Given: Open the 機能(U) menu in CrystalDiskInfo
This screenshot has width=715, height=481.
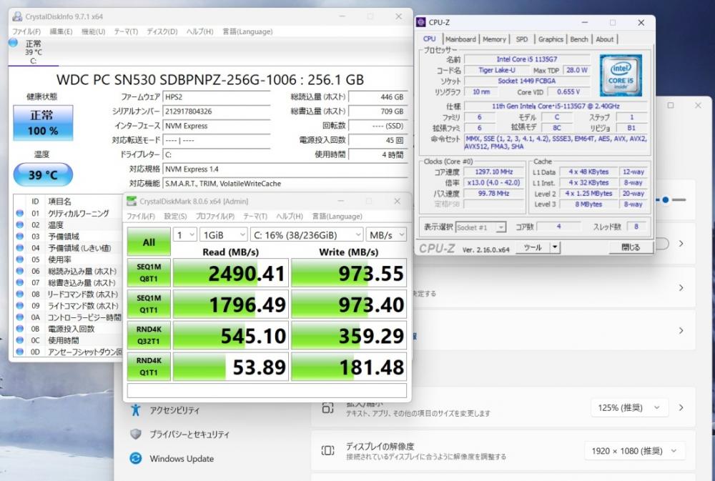Looking at the screenshot, I should point(93,31).
